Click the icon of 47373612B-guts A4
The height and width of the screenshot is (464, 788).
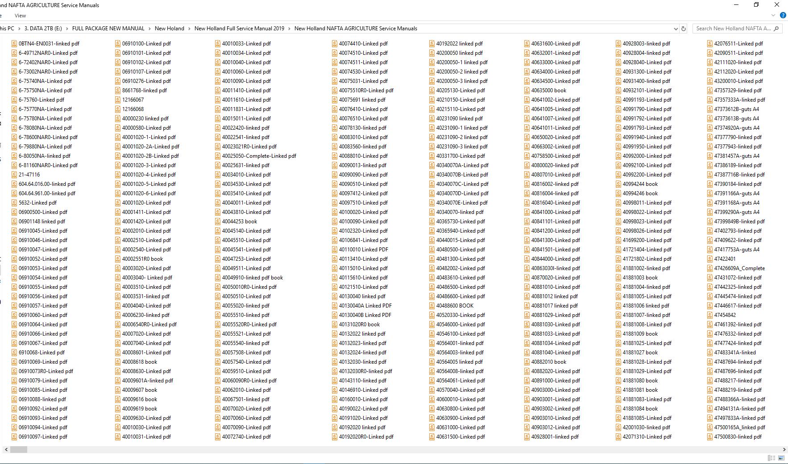710,109
